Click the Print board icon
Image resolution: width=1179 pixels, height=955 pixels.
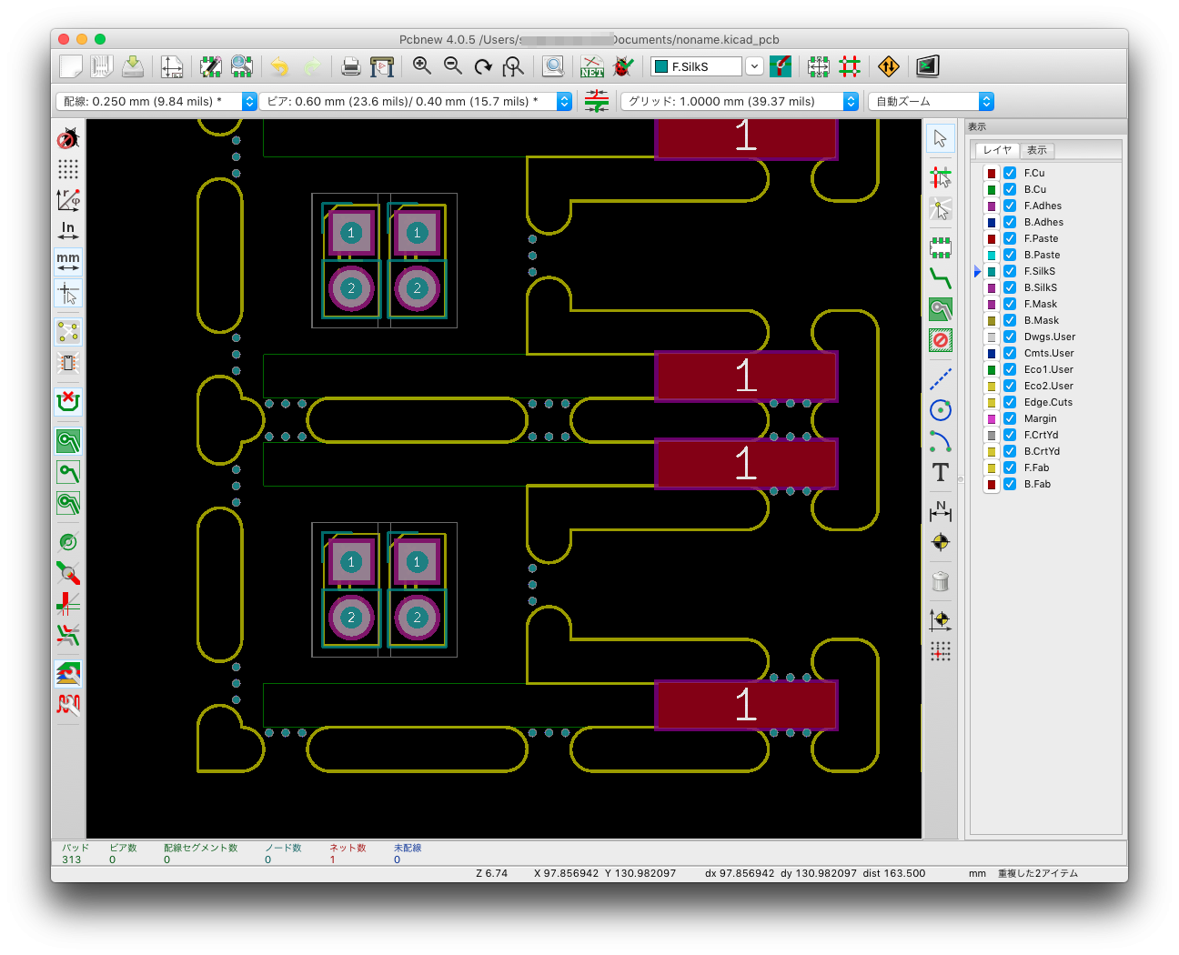coord(350,65)
